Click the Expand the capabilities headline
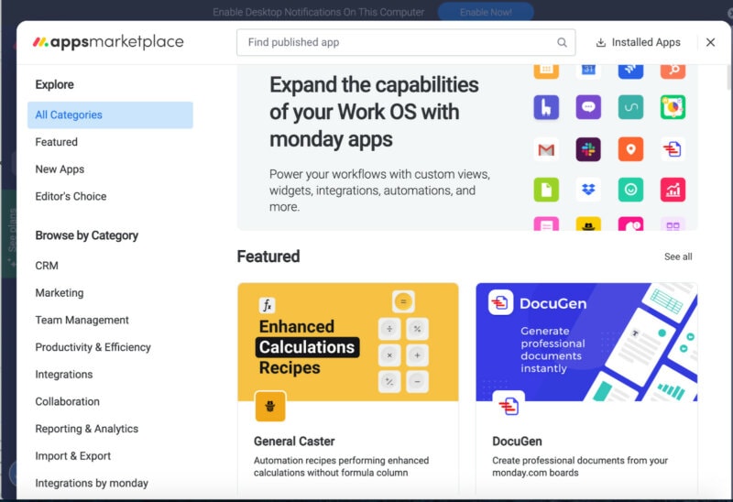Screen dimensions: 733x502 pyautogui.click(x=374, y=112)
